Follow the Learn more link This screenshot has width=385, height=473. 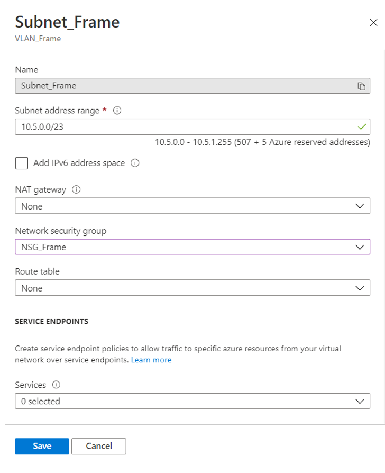point(151,360)
